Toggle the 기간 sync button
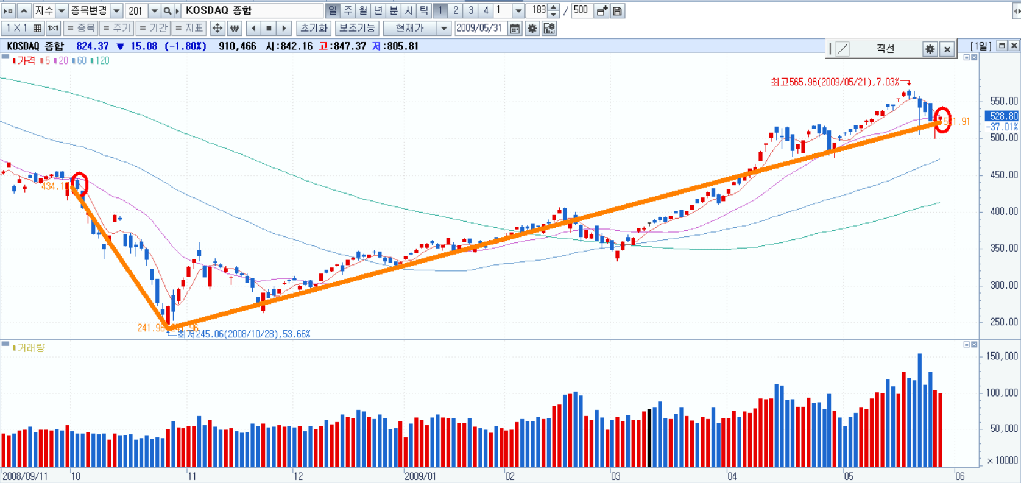This screenshot has width=1021, height=483. tap(152, 28)
